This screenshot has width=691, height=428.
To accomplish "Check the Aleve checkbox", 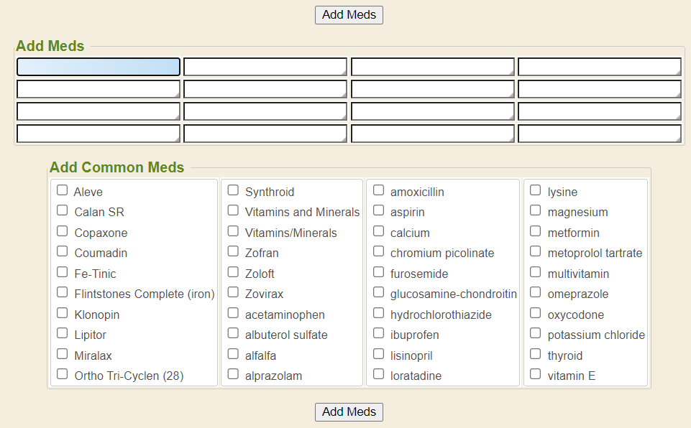I will 63,190.
